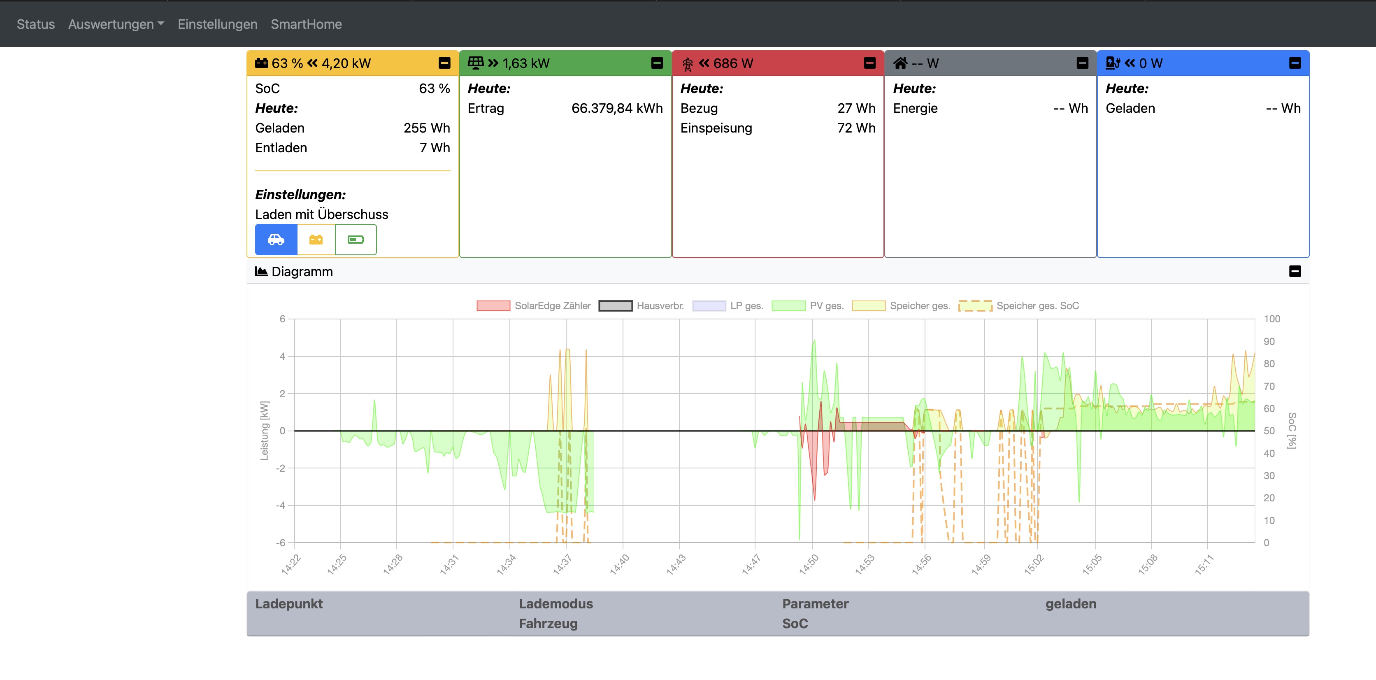Open the Status page link
Viewport: 1376px width, 680px height.
tap(36, 24)
